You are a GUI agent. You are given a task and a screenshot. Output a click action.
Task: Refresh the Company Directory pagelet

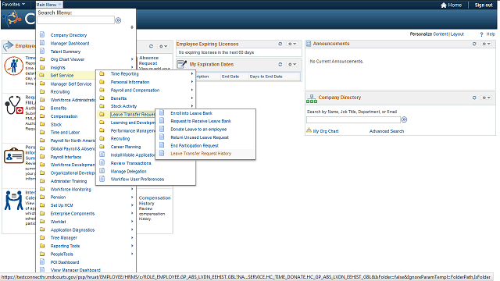pos(474,98)
